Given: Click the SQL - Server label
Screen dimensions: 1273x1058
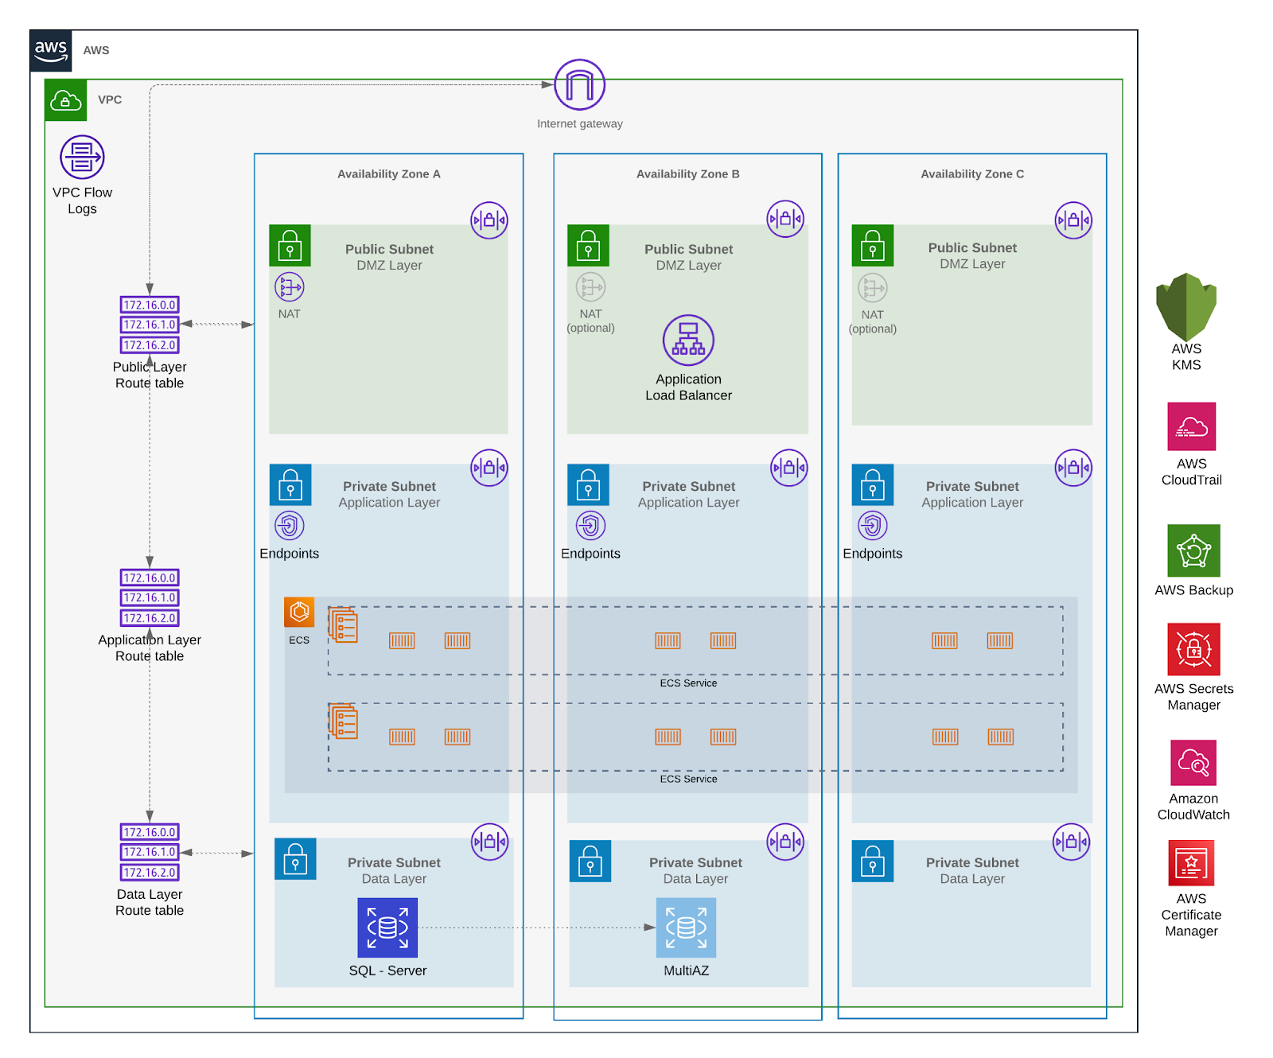Looking at the screenshot, I should 387,970.
